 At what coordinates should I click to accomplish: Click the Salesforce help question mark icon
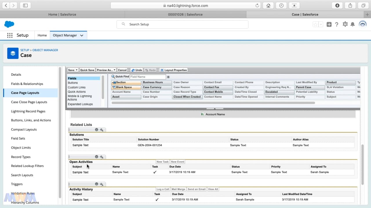337,24
